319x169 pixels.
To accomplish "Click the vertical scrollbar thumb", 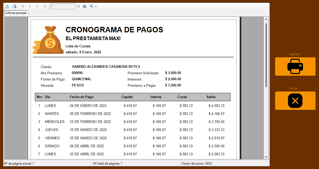I will coord(266,55).
